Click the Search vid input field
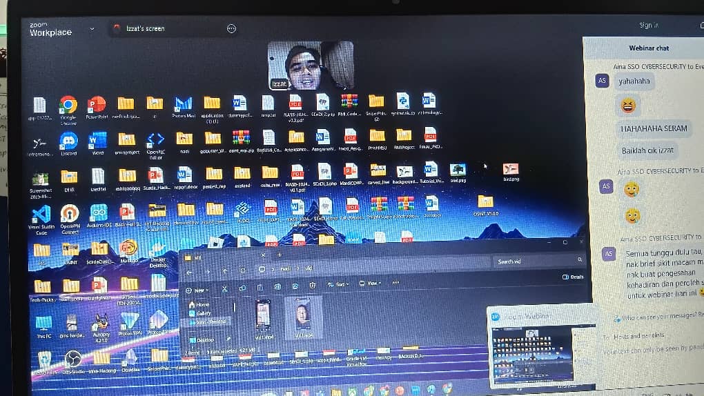704x396 pixels. pyautogui.click(x=539, y=261)
